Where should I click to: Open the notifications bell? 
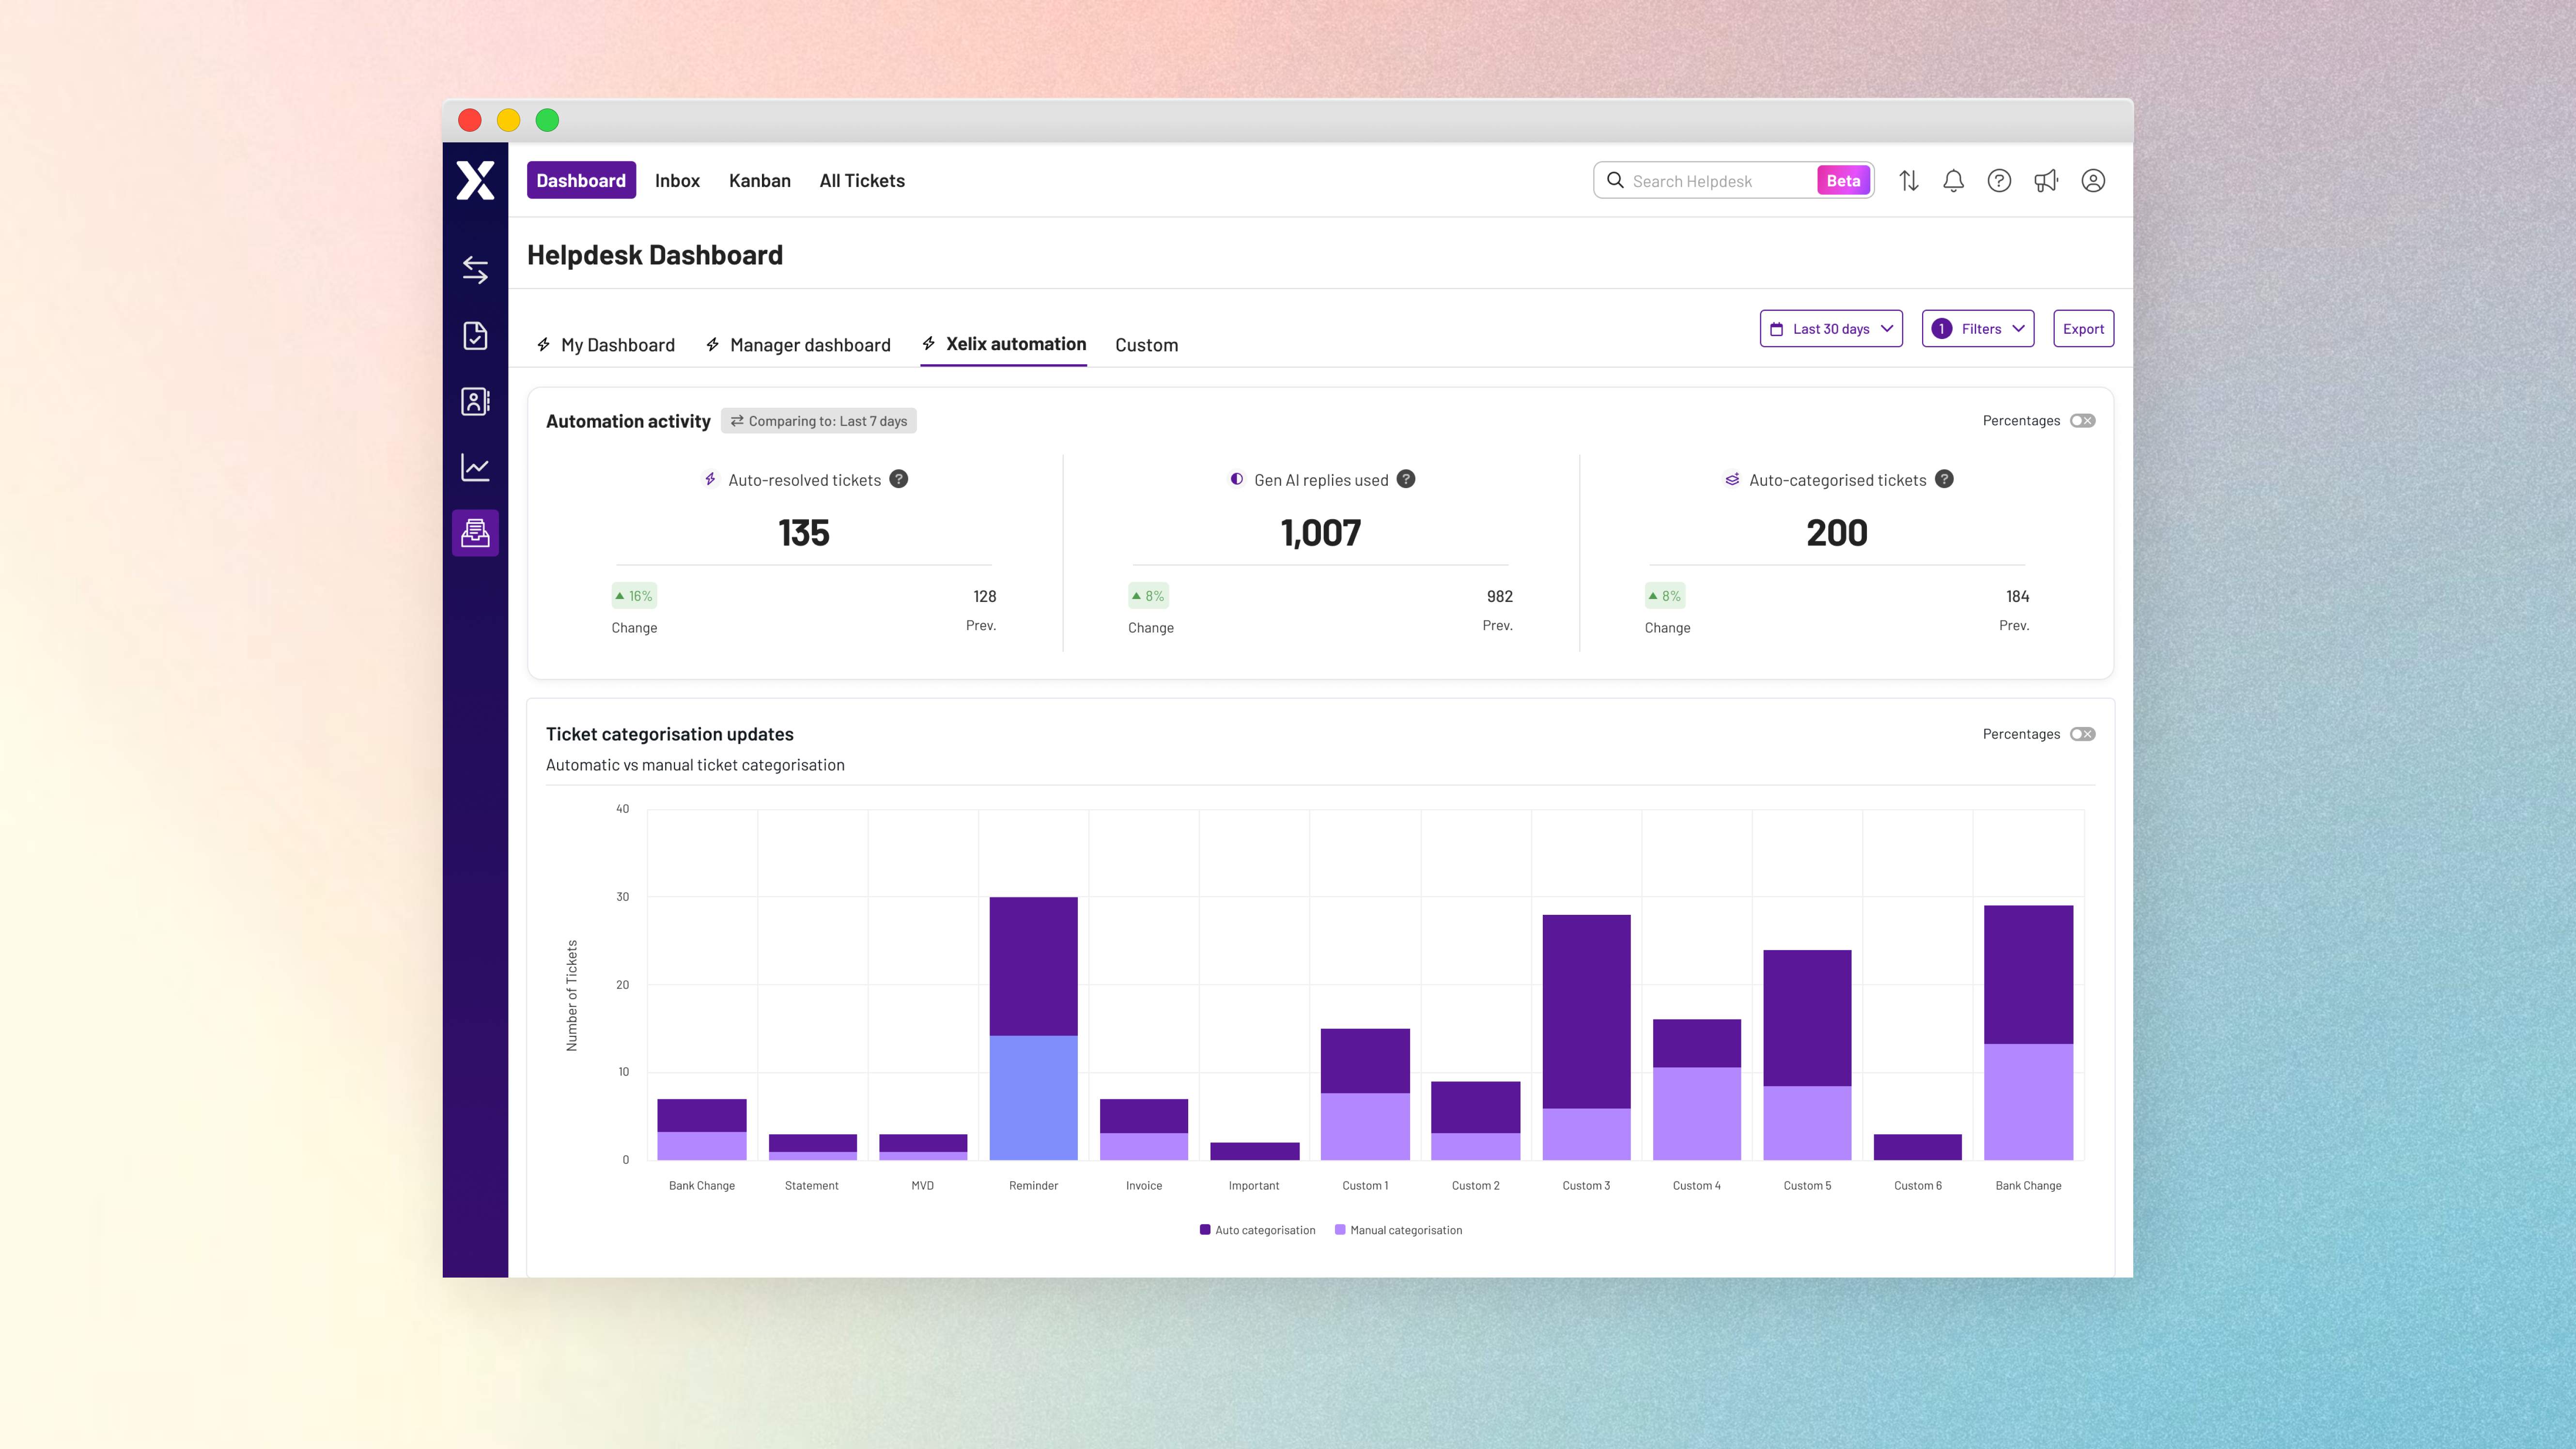pos(1953,181)
